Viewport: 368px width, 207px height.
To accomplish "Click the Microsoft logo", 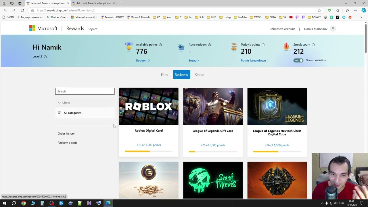I will (x=43, y=28).
